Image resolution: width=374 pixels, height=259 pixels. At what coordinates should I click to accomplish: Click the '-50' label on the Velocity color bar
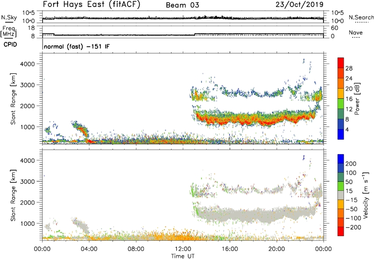(352, 209)
